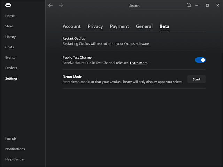Click 'Restarting Oculus will reboot' description text
223x167 pixels.
106,43
